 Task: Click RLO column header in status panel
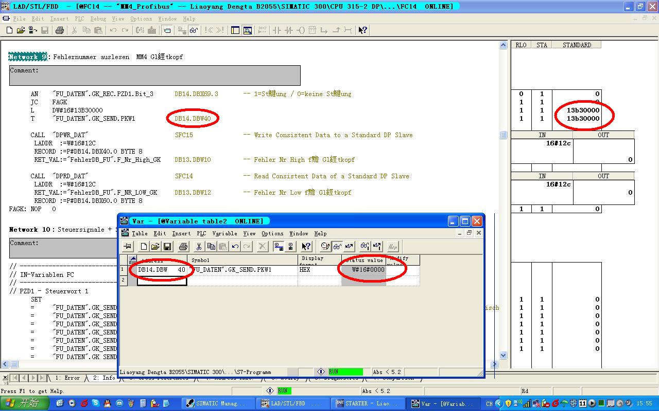pyautogui.click(x=521, y=45)
